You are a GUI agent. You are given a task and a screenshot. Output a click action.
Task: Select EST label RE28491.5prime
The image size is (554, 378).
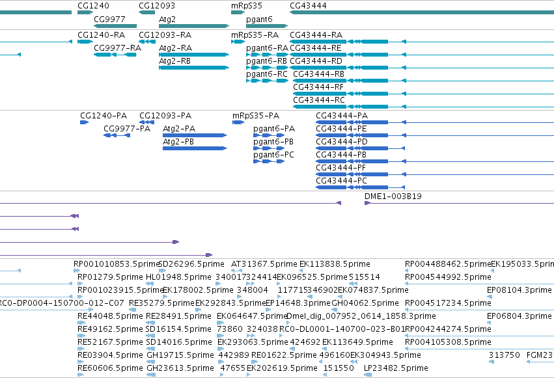click(x=178, y=316)
